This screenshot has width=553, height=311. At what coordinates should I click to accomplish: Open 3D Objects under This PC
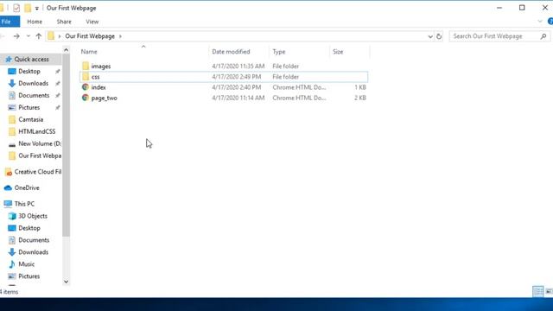[x=33, y=216]
